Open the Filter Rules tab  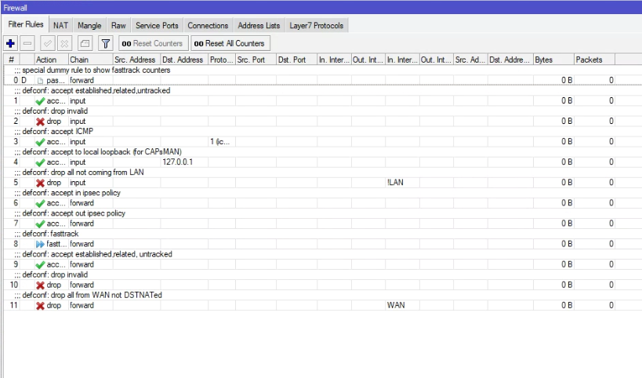[25, 24]
